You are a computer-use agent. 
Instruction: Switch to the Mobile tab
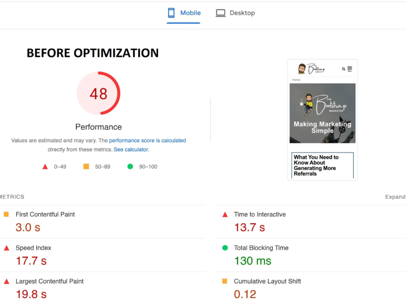pos(184,13)
